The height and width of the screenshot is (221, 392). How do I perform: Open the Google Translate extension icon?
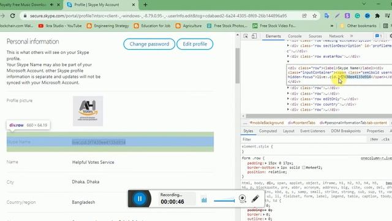[326, 16]
